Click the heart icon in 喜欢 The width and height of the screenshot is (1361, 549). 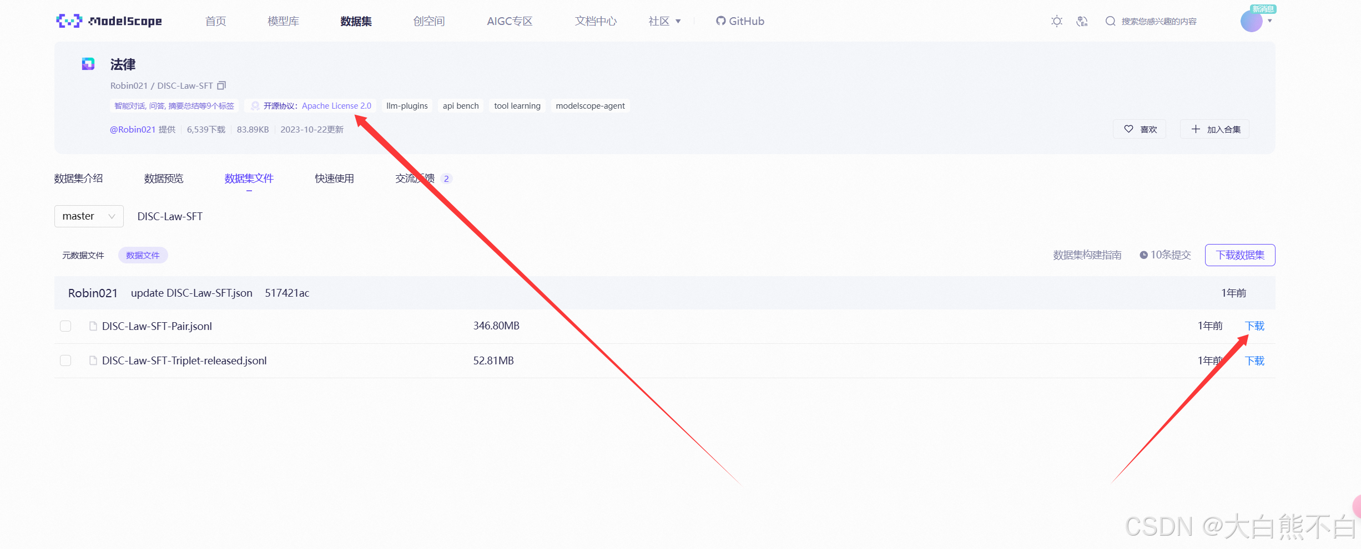[1128, 129]
